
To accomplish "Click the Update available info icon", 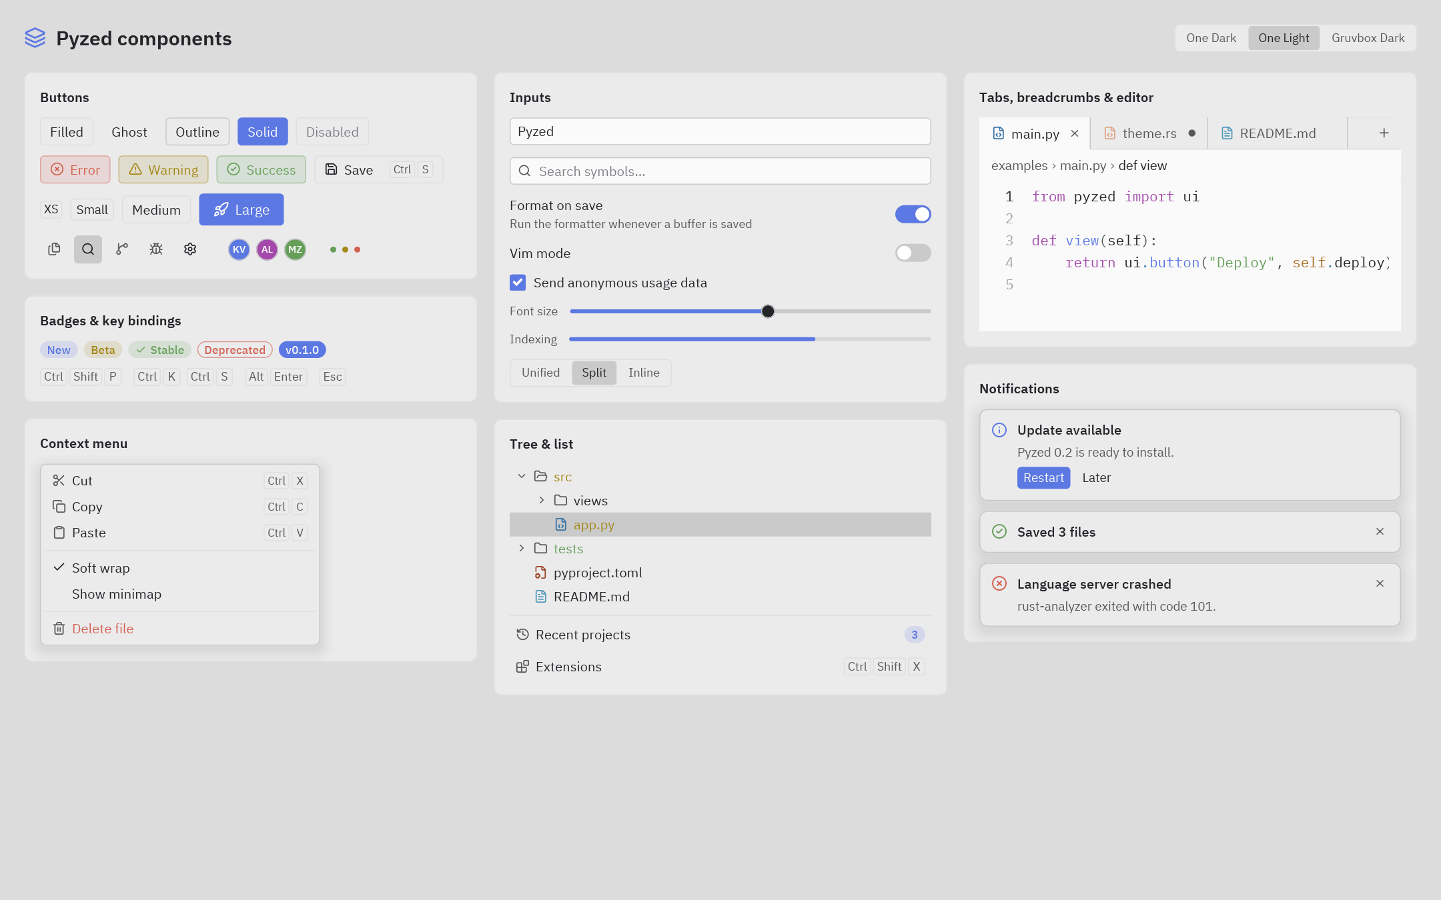I will click(999, 430).
